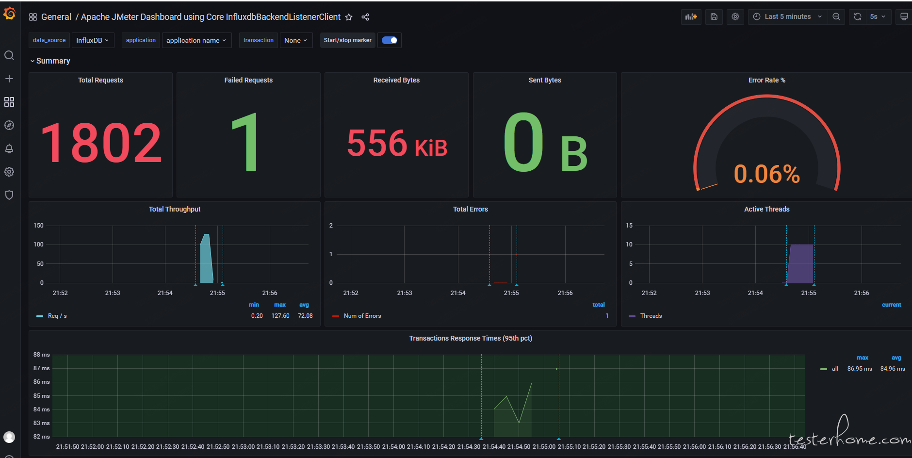Viewport: 912px width, 458px height.
Task: Sort throughput legend by avg column
Action: [304, 305]
